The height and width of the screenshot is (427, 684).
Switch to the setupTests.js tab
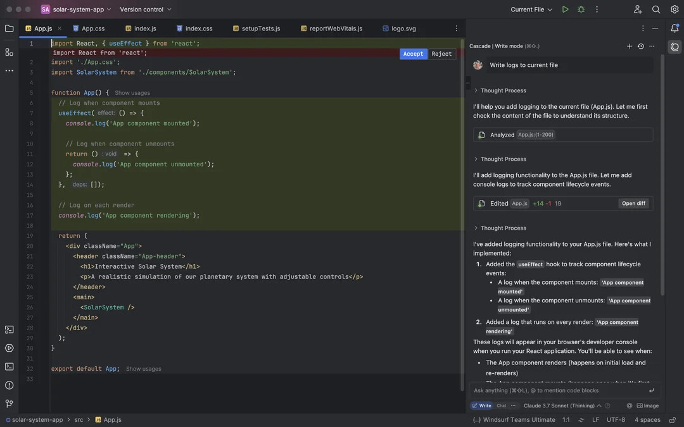(256, 28)
